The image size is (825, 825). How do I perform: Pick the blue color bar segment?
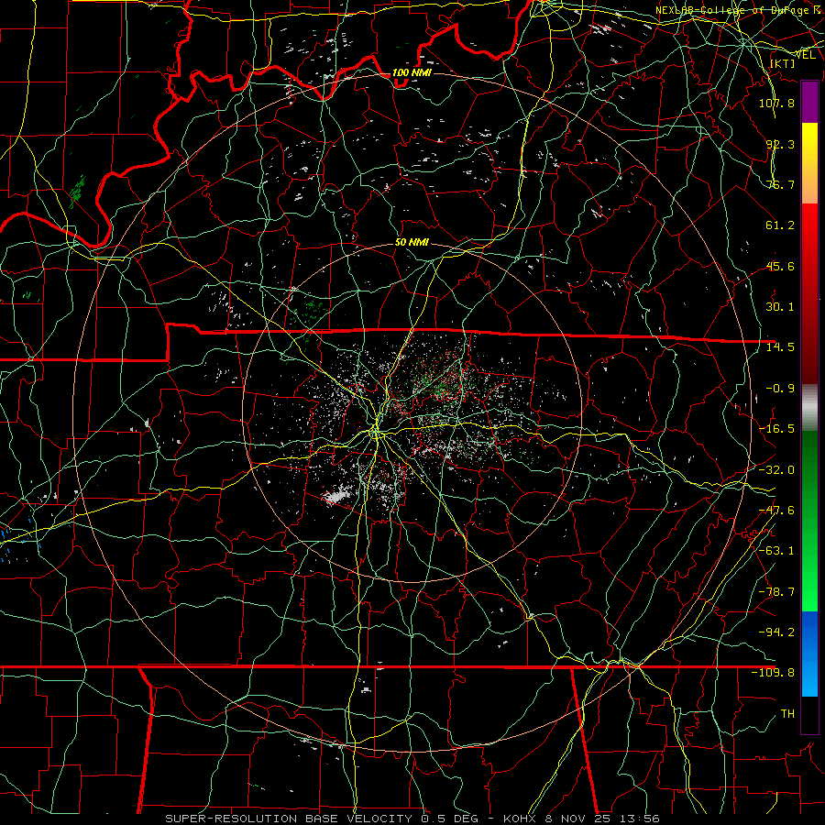[809, 654]
